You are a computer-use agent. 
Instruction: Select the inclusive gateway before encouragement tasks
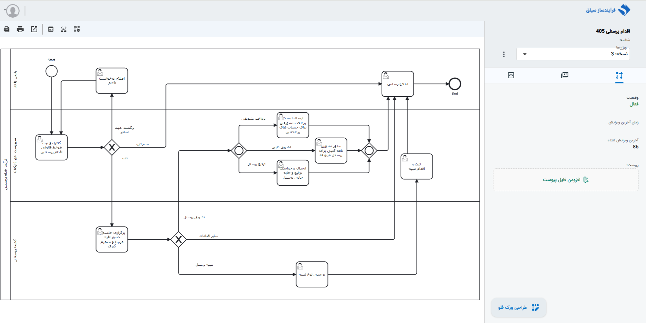click(239, 150)
